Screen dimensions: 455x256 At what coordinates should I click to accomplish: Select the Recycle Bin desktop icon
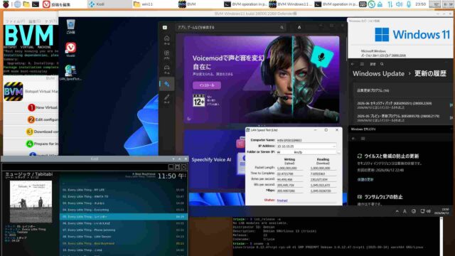coord(71,27)
